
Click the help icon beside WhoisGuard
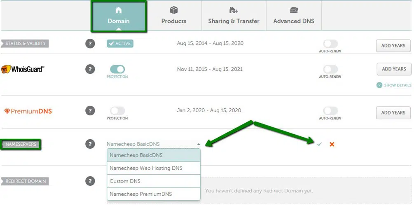pos(90,69)
